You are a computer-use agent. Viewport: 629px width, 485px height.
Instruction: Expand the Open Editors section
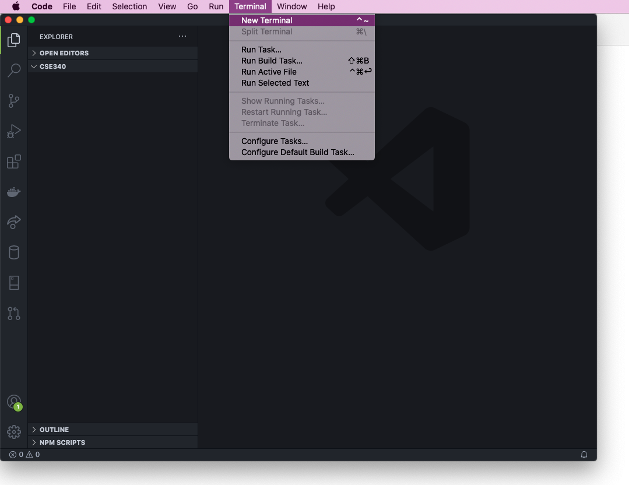113,53
